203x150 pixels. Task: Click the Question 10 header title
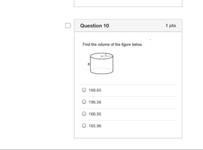pyautogui.click(x=95, y=26)
